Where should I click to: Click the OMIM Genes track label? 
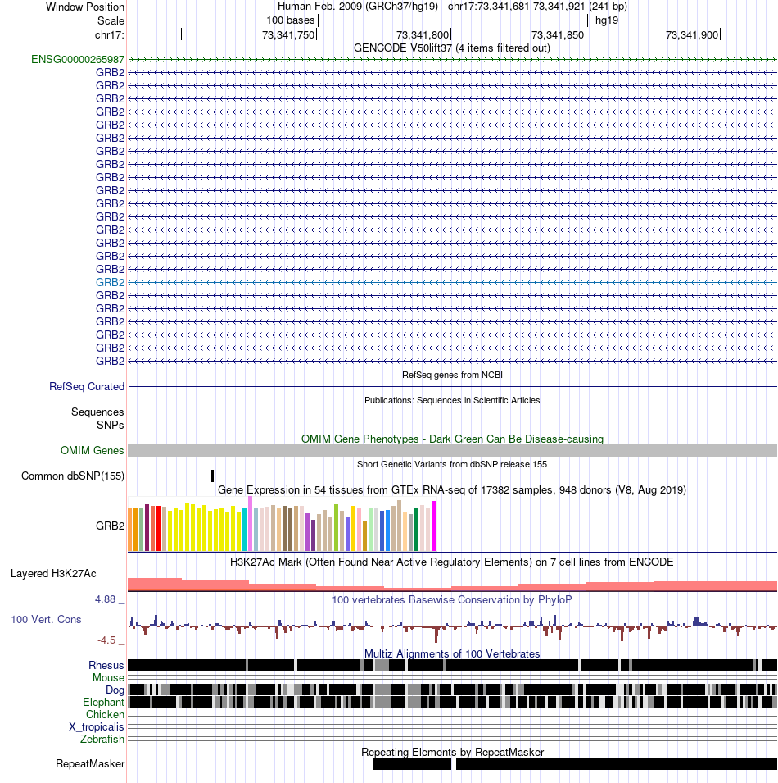click(x=93, y=450)
